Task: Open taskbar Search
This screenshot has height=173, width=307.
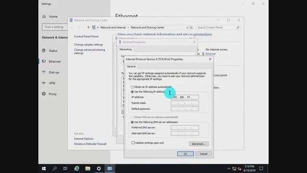Action: [55, 169]
